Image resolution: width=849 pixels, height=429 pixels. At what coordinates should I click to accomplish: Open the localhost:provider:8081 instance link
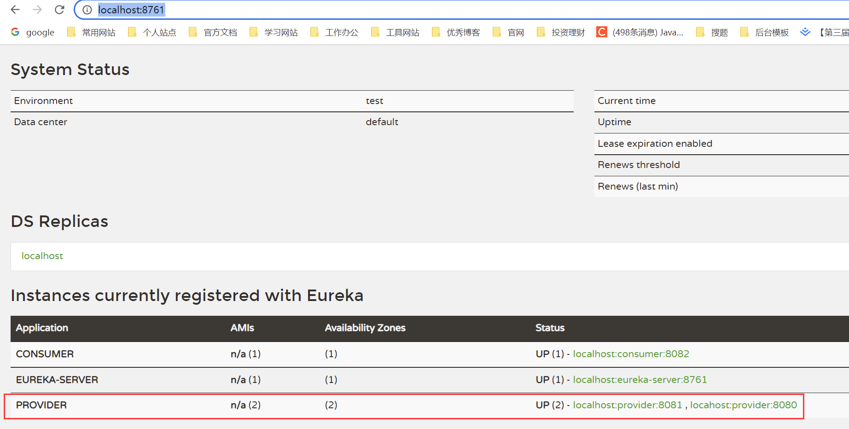[627, 405]
